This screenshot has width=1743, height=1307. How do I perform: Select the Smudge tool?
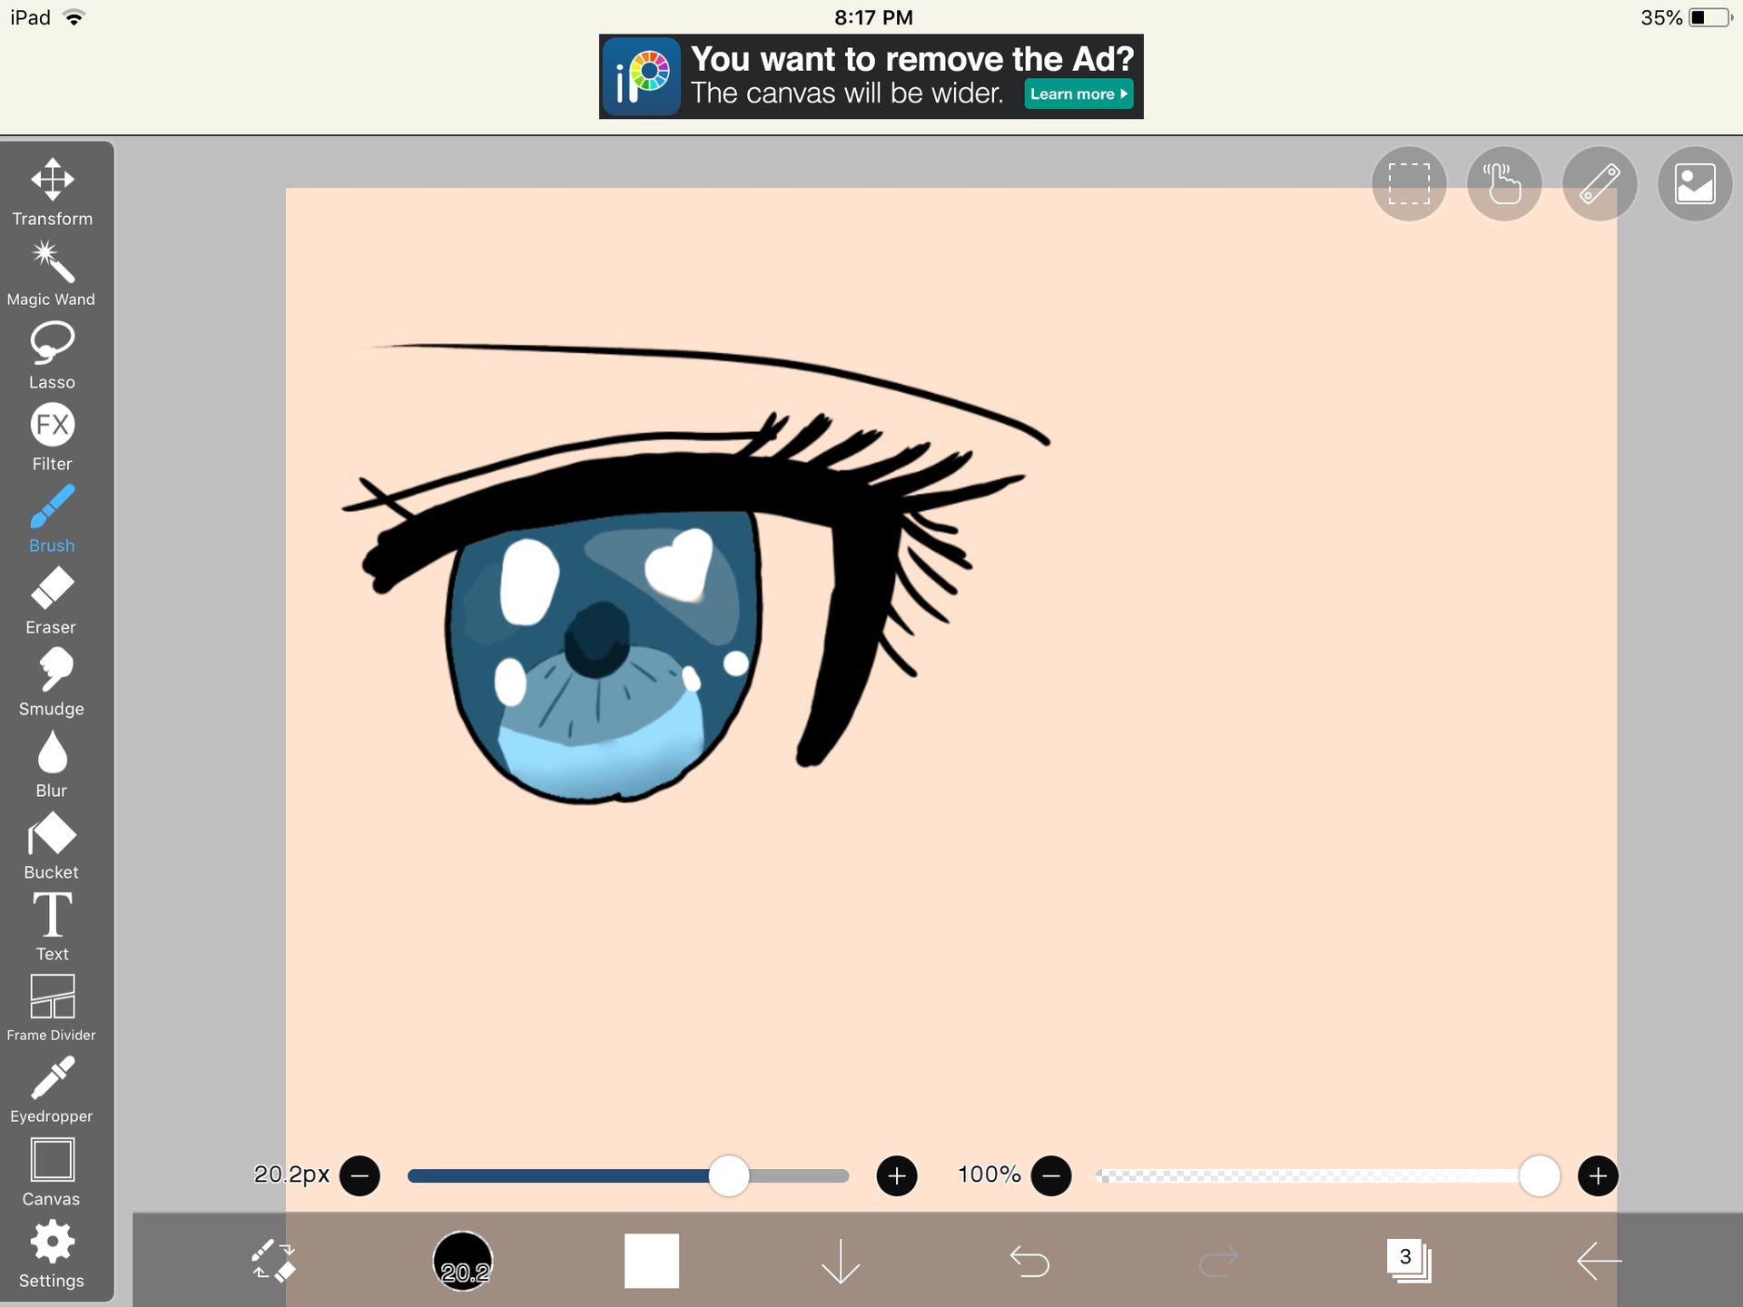click(x=52, y=682)
